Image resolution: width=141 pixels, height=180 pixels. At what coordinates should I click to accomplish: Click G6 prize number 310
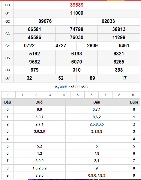[x=76, y=70]
